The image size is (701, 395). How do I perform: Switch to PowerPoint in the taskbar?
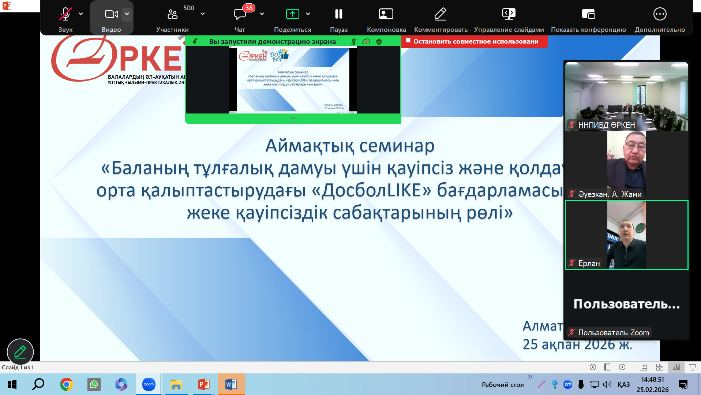click(204, 384)
